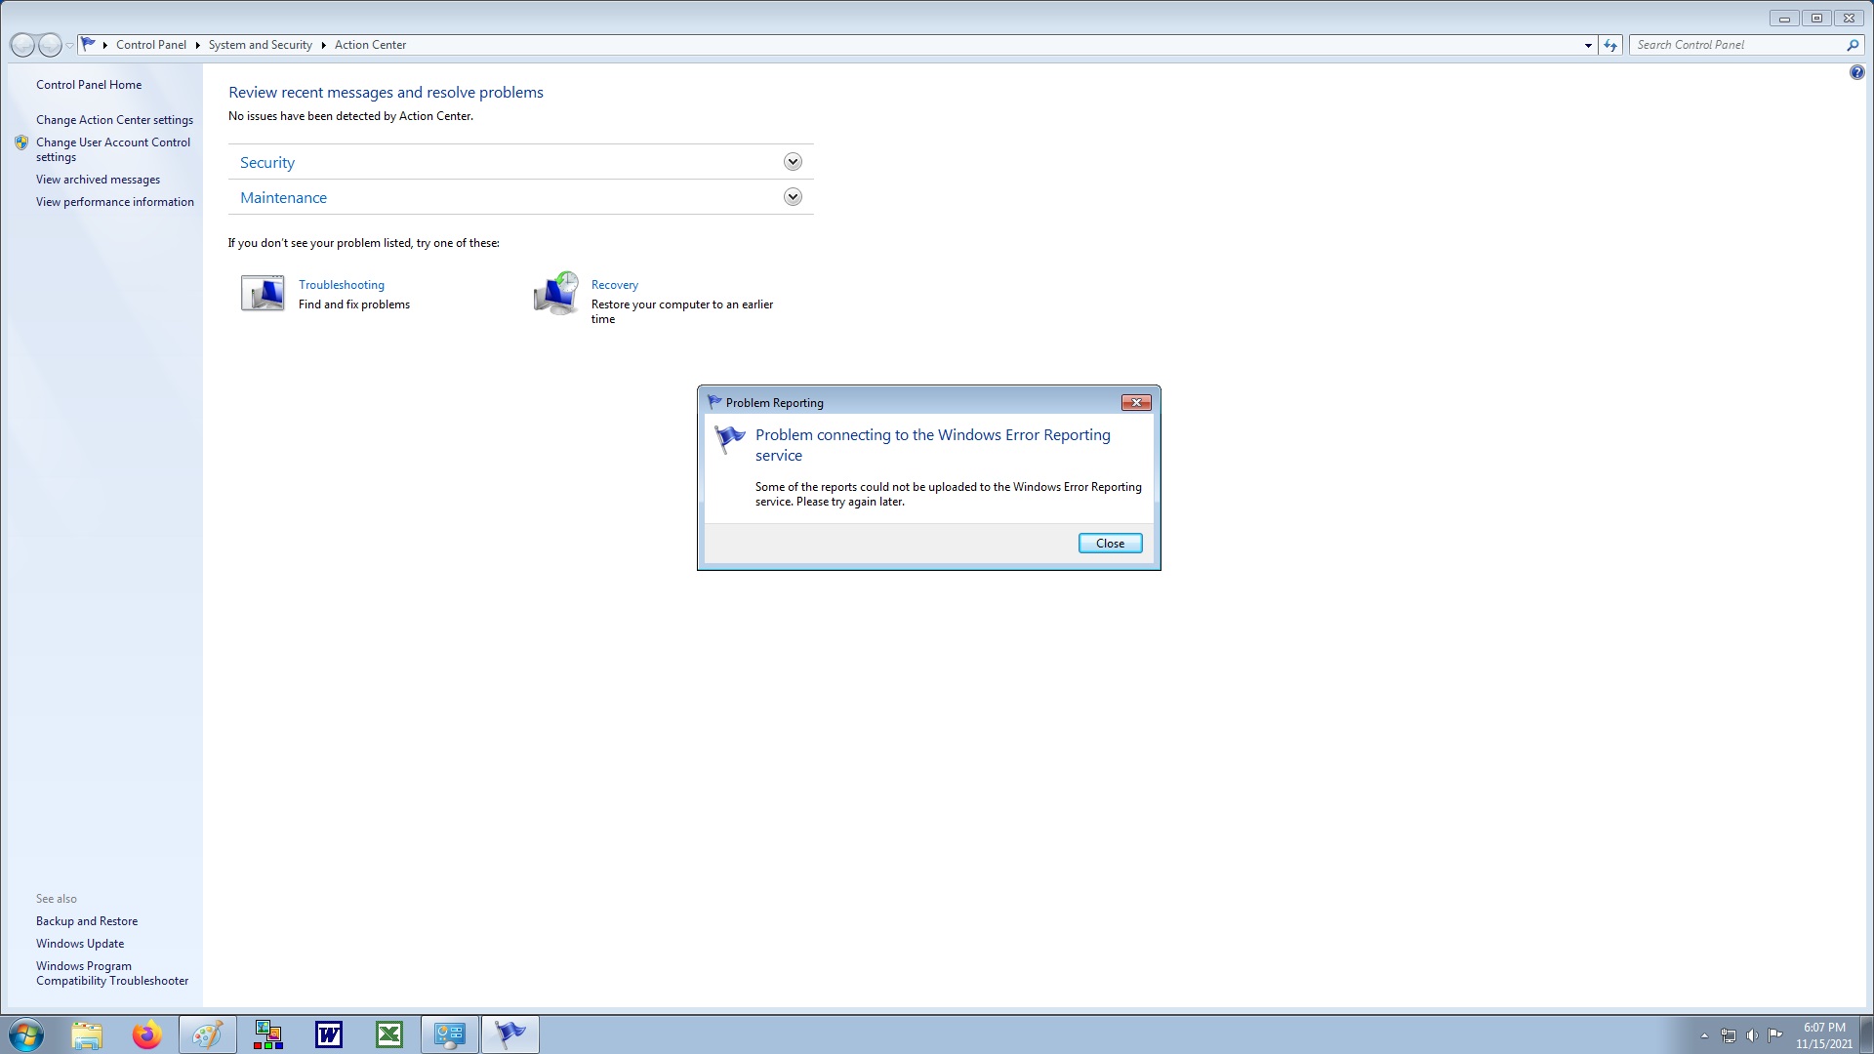
Task: Open the address bar history dropdown
Action: point(1588,45)
